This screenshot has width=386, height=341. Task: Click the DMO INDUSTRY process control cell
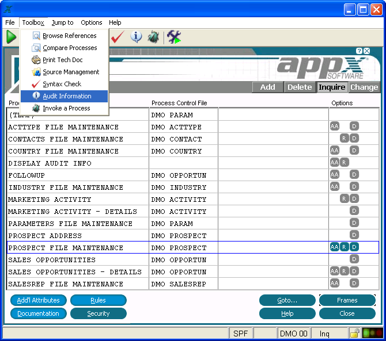coord(183,187)
